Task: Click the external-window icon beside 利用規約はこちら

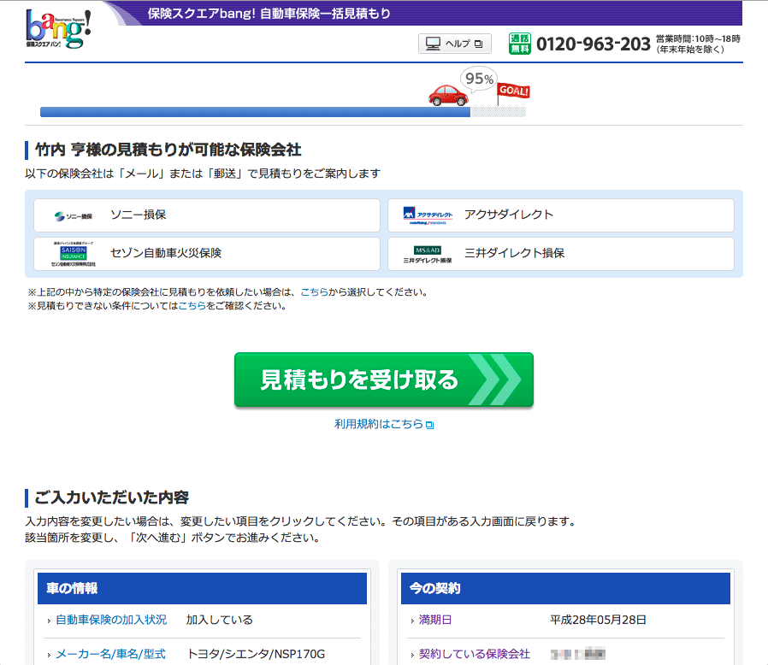Action: 429,425
